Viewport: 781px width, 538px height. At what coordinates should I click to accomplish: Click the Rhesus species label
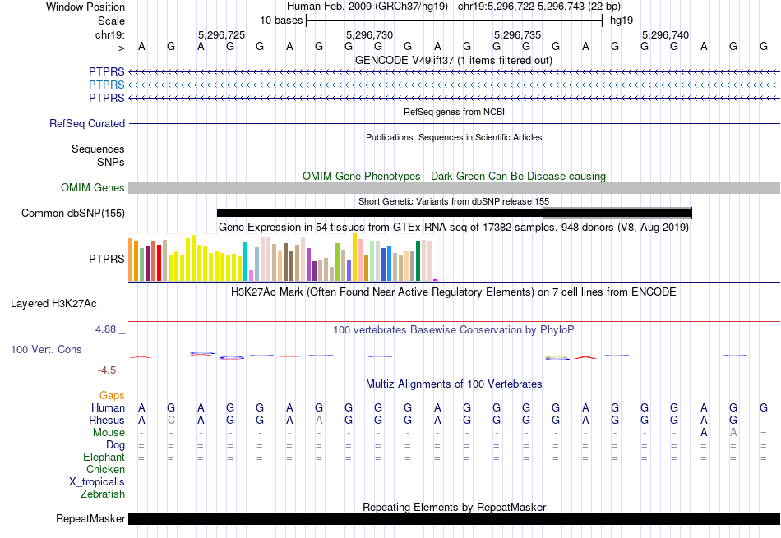pyautogui.click(x=108, y=420)
